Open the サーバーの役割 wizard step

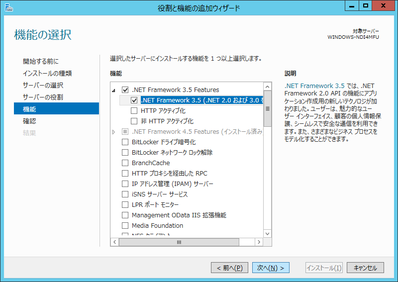[x=43, y=97]
